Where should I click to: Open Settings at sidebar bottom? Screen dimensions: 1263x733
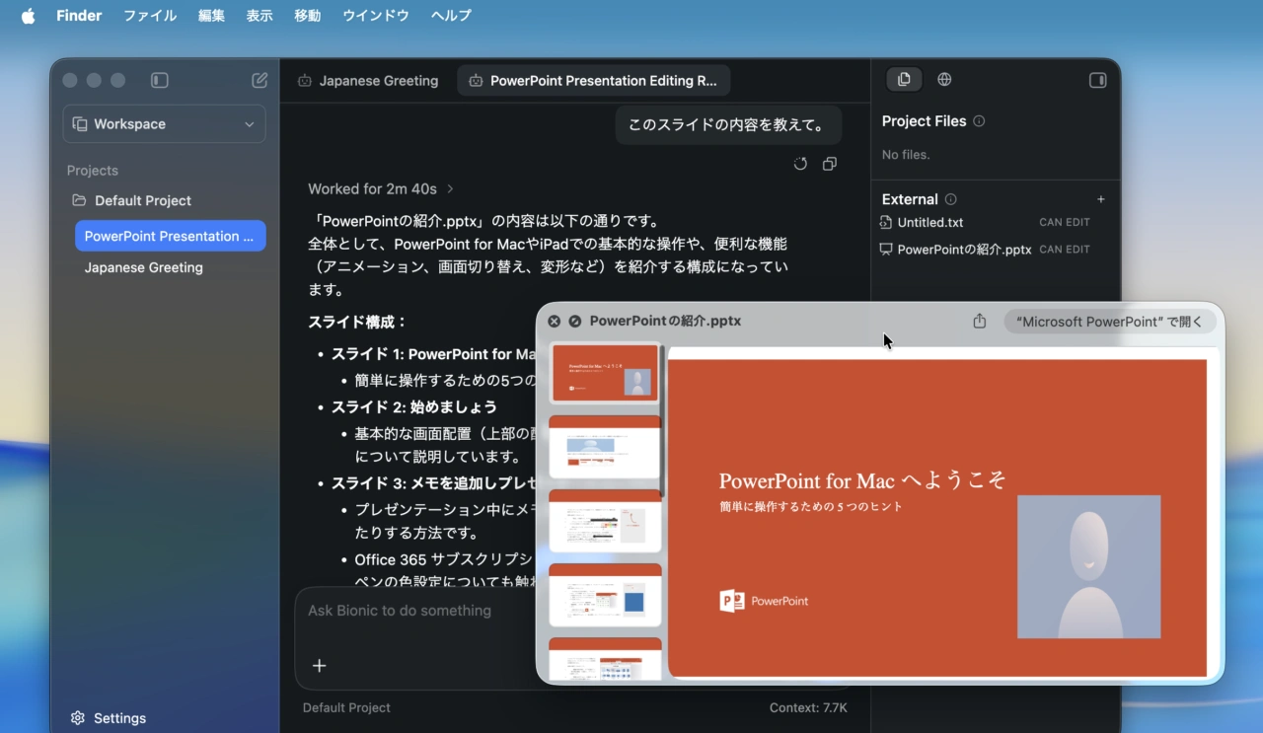pyautogui.click(x=109, y=718)
